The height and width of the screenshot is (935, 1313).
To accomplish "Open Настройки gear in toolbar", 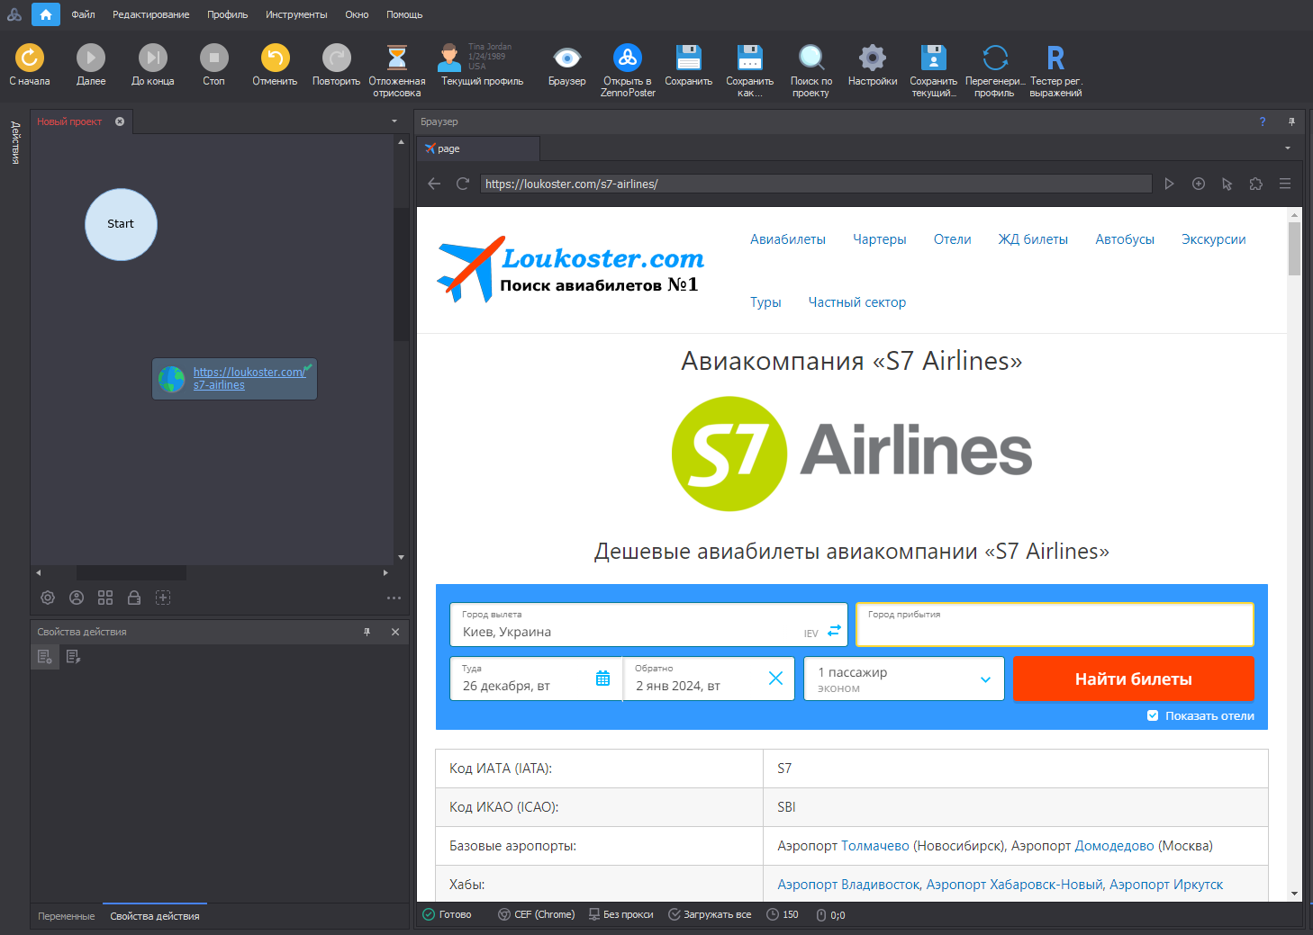I will 873,58.
